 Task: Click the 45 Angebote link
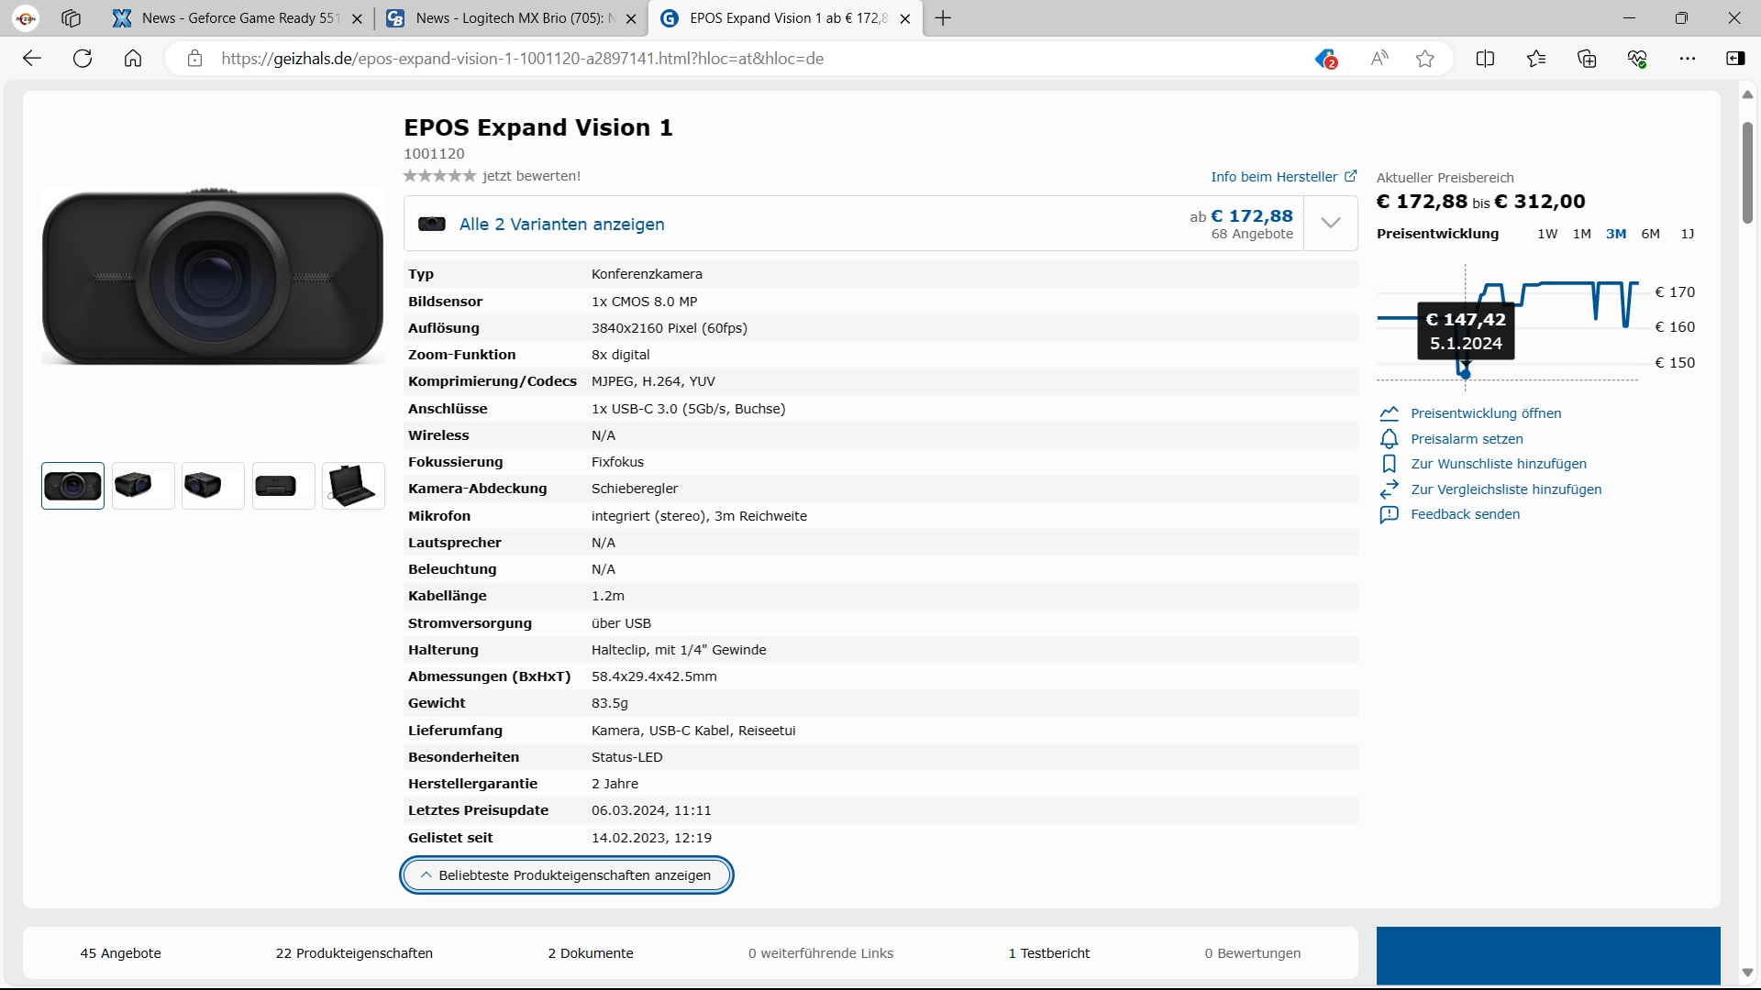click(120, 953)
